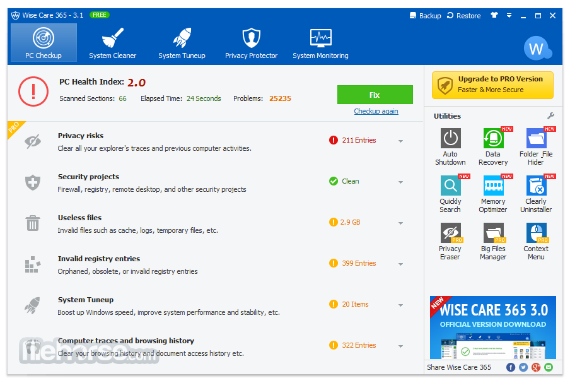570x383 pixels.
Task: Click the green Fix button
Action: click(375, 95)
